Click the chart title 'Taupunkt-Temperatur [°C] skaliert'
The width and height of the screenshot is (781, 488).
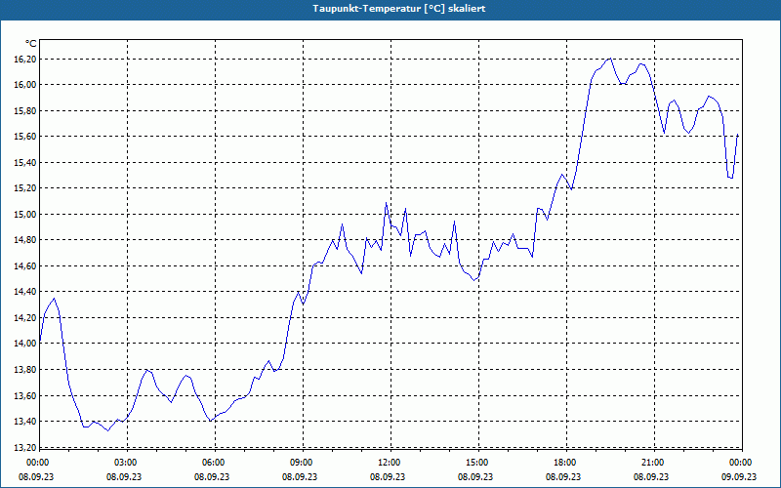coord(399,9)
